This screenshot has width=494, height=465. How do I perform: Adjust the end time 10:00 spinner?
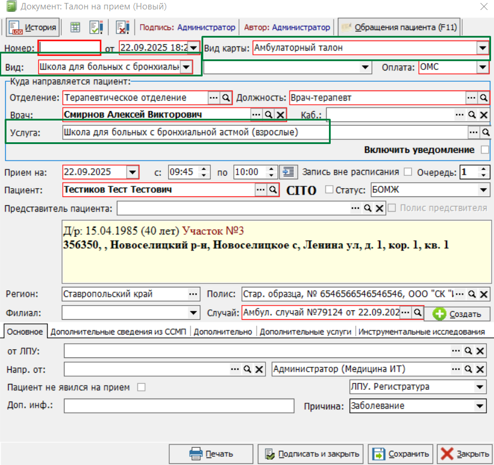(x=271, y=172)
